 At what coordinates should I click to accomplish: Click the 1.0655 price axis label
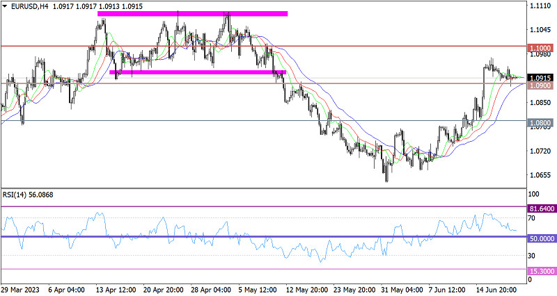pos(540,175)
